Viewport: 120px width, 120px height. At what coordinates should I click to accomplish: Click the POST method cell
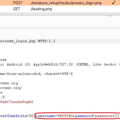click(18, 3)
